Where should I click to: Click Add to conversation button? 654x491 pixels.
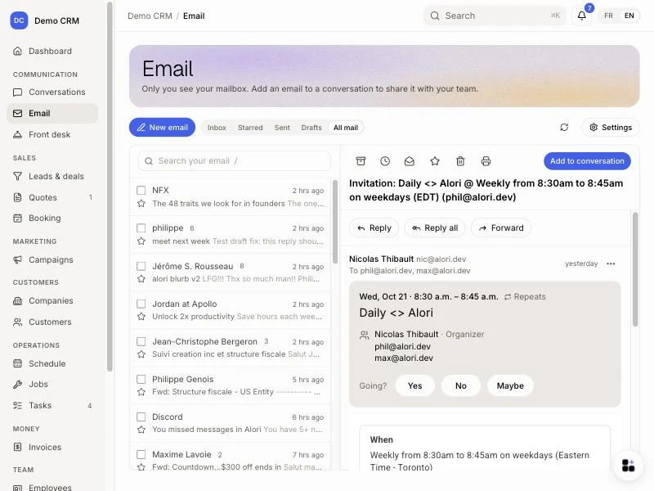587,161
